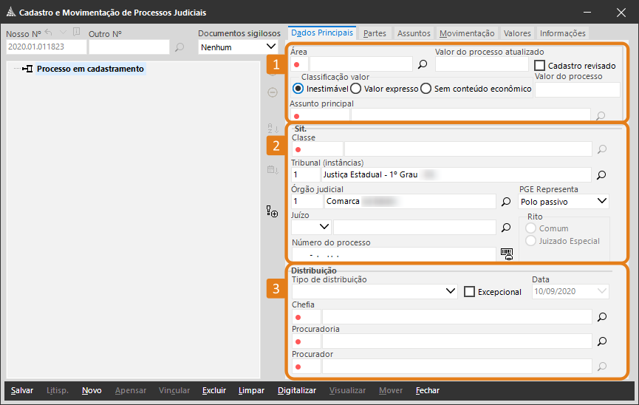
Task: Click the search icon for Órgão judicial
Action: pyautogui.click(x=506, y=201)
